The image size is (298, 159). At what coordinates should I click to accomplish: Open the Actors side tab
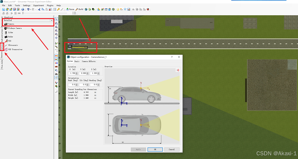pos(2,47)
